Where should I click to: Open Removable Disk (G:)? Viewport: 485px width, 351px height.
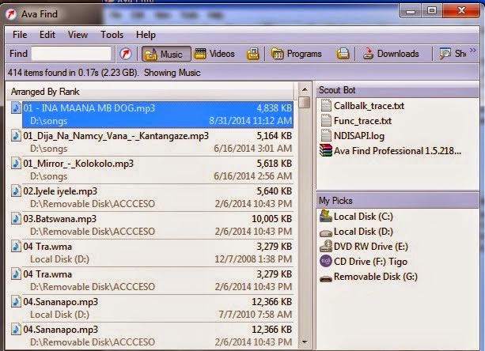[376, 277]
